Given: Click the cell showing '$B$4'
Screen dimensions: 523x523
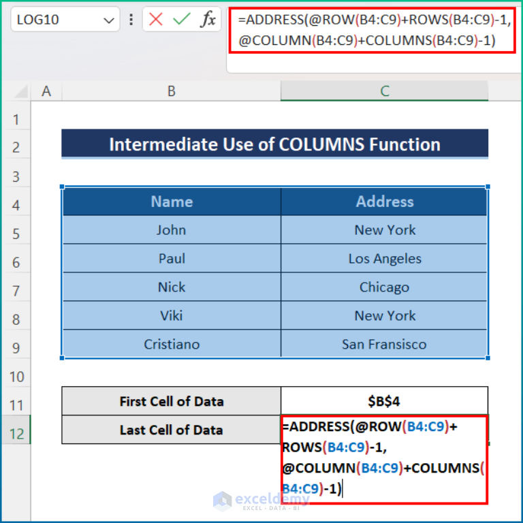Looking at the screenshot, I should (384, 401).
